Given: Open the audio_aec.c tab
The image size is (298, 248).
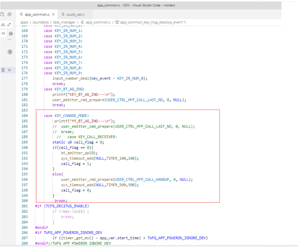Looking at the screenshot, I should pyautogui.click(x=76, y=14).
